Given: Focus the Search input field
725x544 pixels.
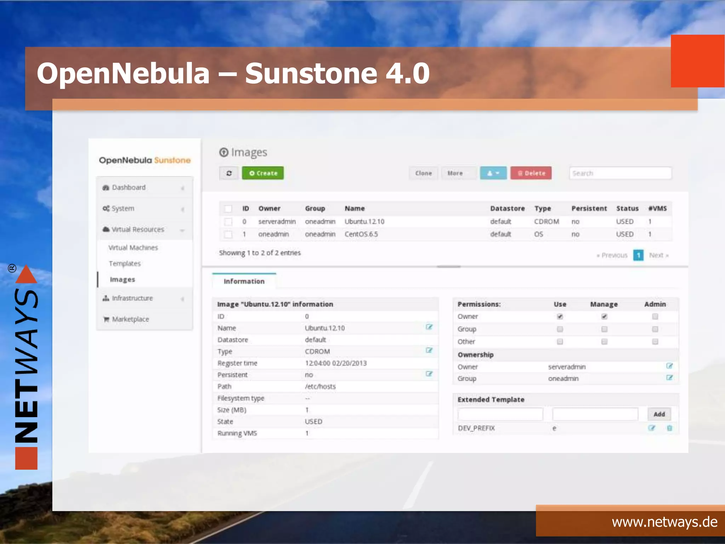Looking at the screenshot, I should [x=620, y=173].
